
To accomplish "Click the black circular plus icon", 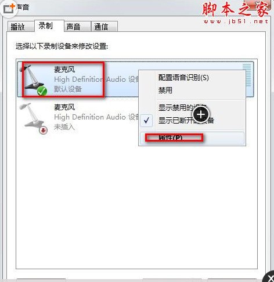I will (x=201, y=114).
